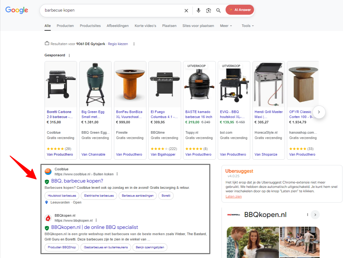Open the Big Green Egg Small product image

[x=95, y=84]
